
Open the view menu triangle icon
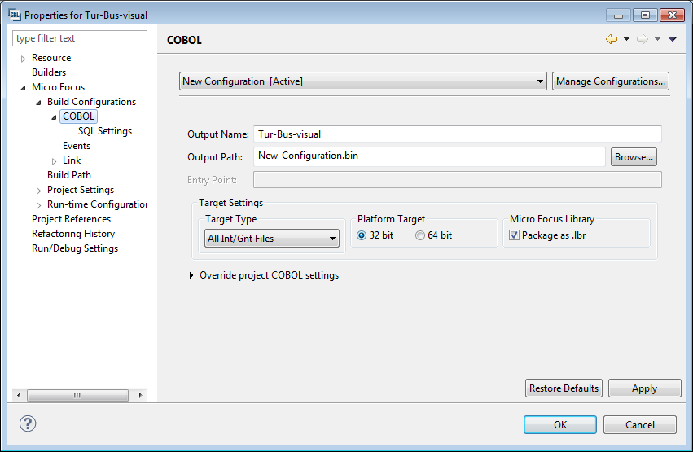(673, 39)
